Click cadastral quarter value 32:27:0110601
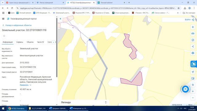This screenshot has height=111, width=197. point(26,72)
